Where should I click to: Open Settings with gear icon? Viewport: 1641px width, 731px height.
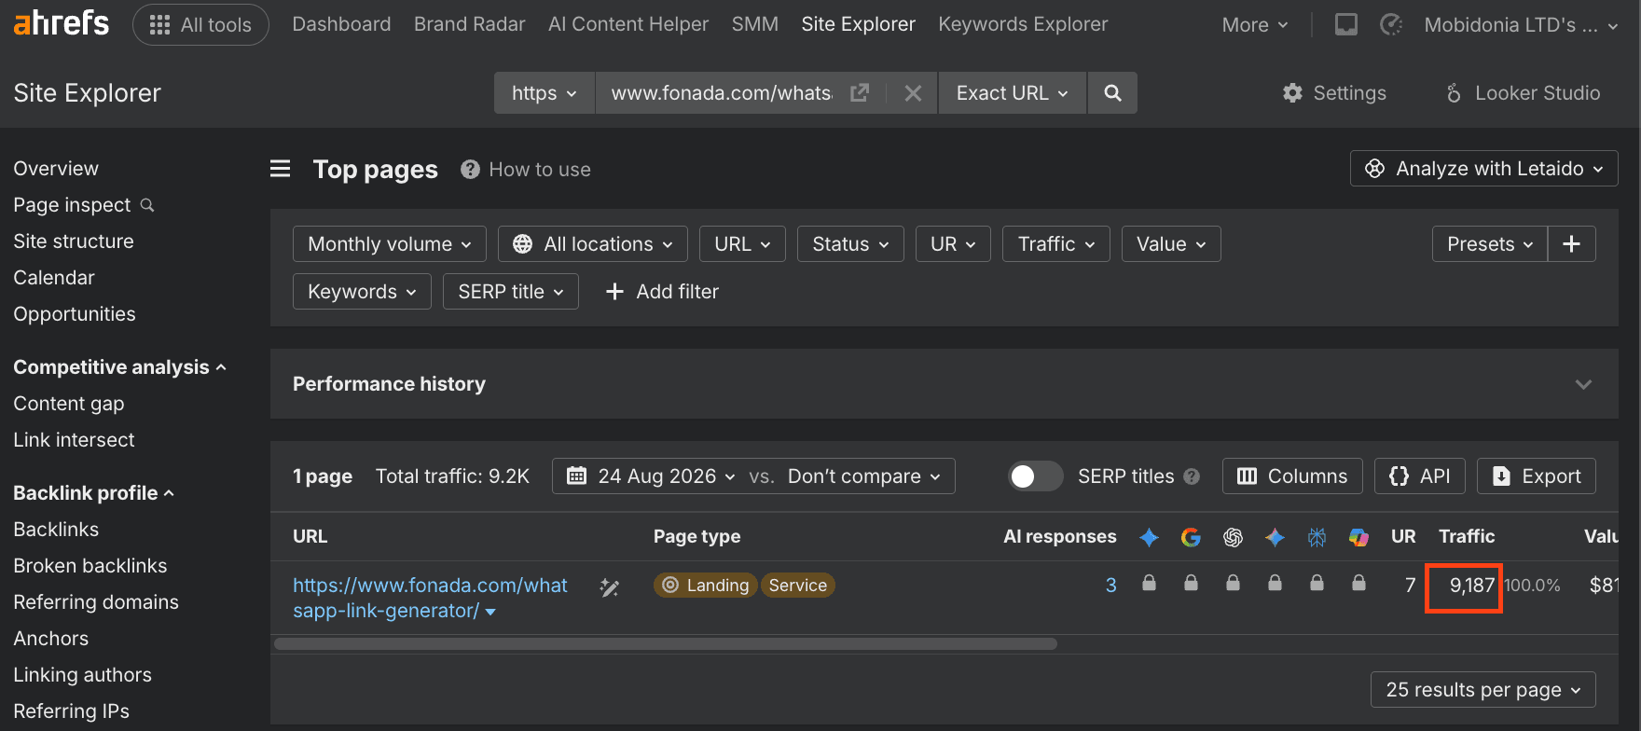1334,93
